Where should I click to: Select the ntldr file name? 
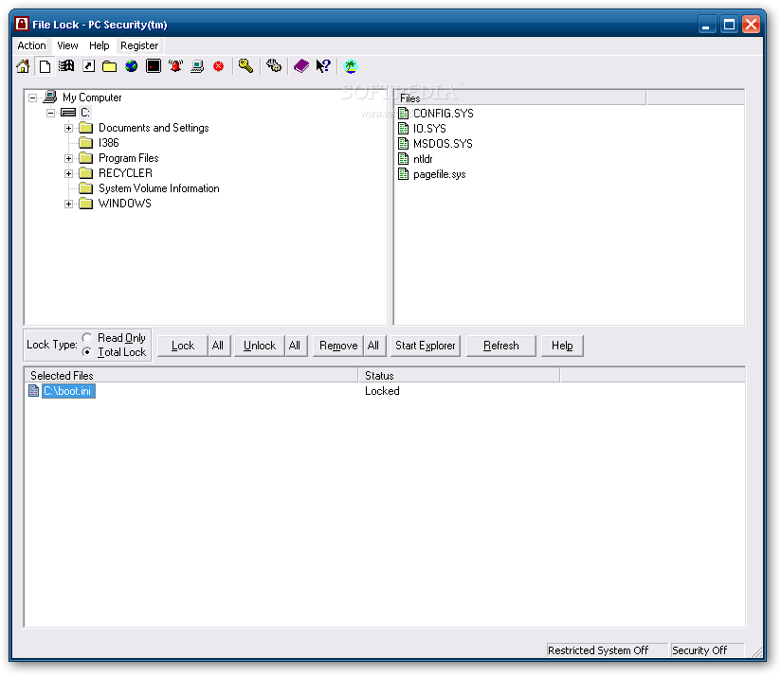(x=423, y=159)
